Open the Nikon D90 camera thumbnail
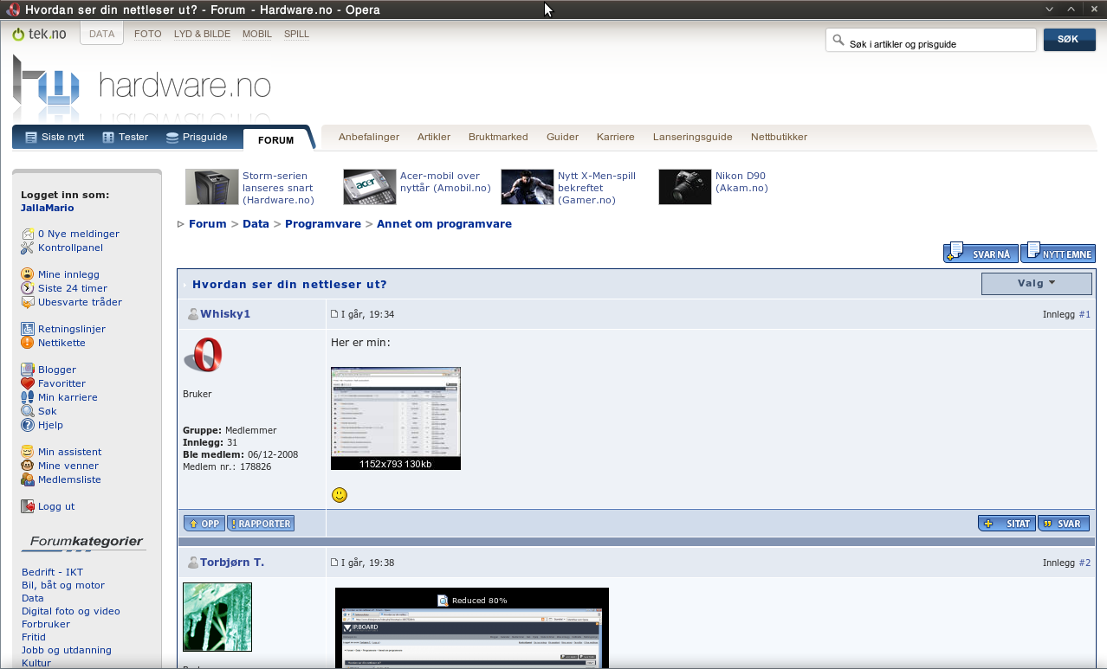1107x669 pixels. [x=685, y=187]
